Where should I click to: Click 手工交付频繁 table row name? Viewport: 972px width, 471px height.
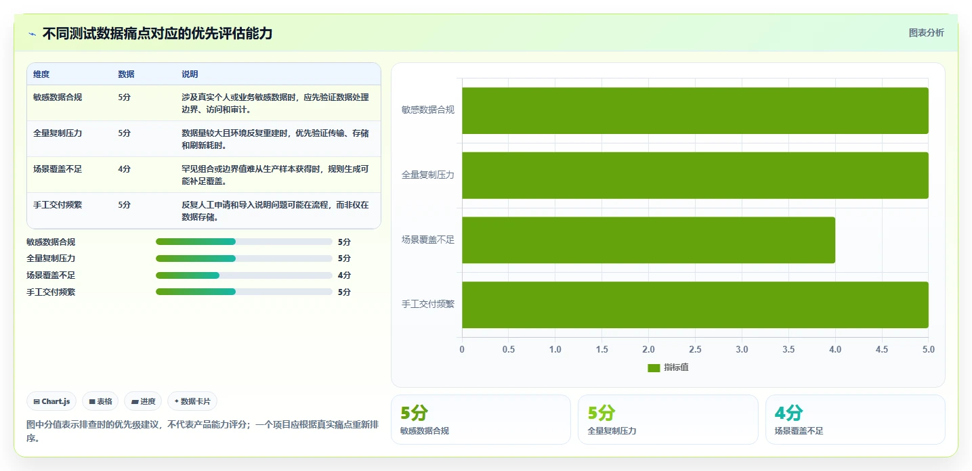coord(58,205)
